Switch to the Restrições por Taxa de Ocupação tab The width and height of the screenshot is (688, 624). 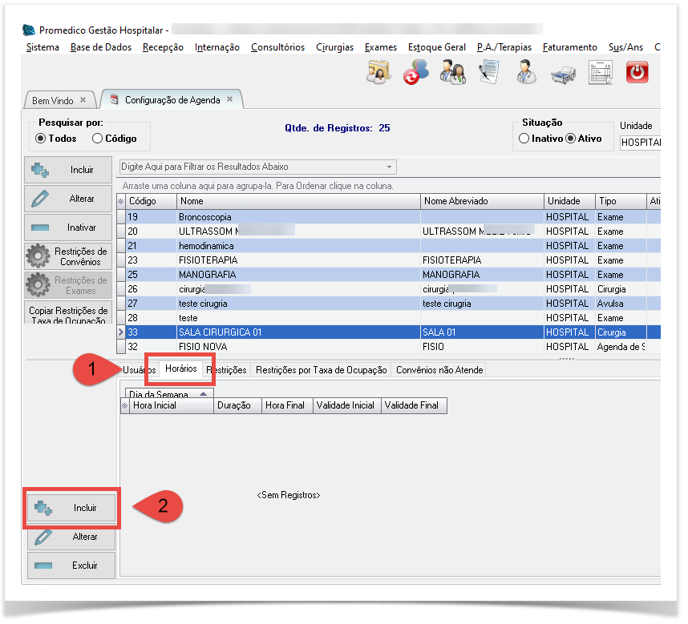(322, 370)
